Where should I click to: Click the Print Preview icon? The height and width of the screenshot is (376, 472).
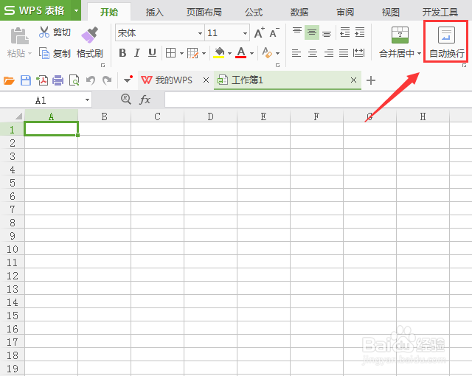coord(74,80)
